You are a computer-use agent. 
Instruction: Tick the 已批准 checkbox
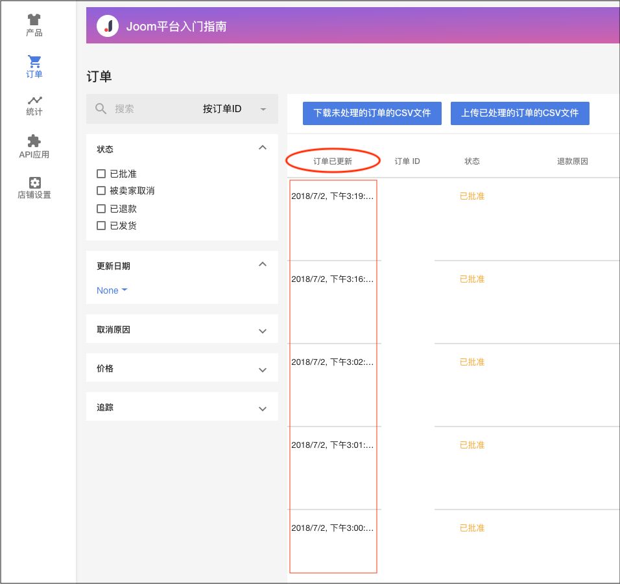pos(101,174)
